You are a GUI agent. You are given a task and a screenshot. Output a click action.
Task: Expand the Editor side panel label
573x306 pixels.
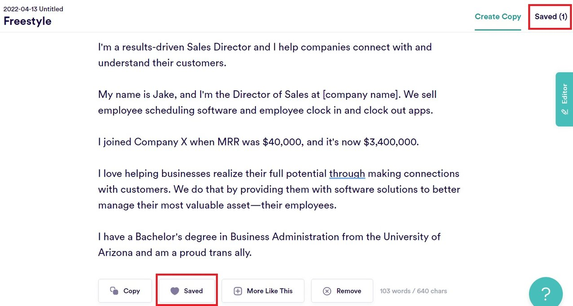[564, 93]
